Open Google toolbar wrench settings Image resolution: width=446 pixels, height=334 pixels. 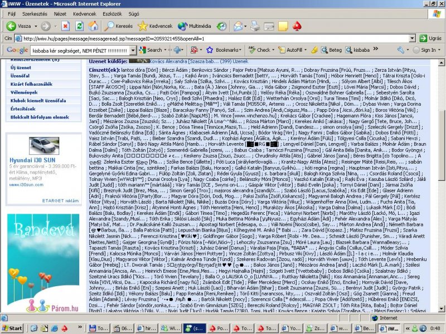click(x=401, y=50)
